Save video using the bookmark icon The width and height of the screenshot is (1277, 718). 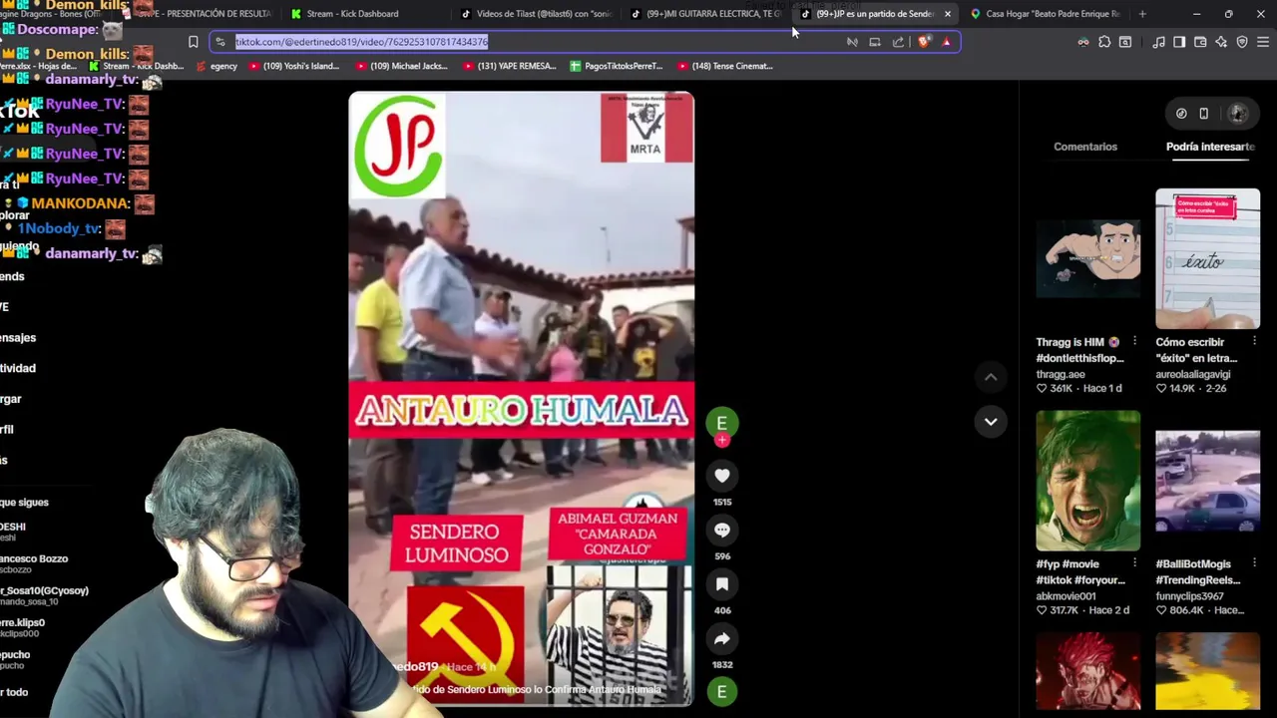click(722, 584)
